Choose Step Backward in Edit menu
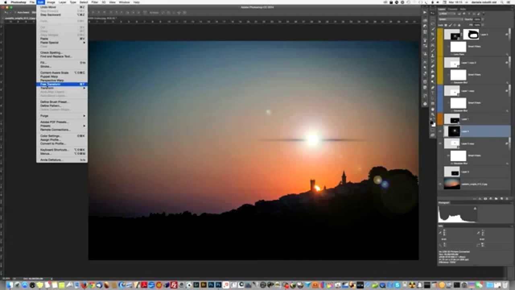The image size is (515, 290). click(62, 14)
